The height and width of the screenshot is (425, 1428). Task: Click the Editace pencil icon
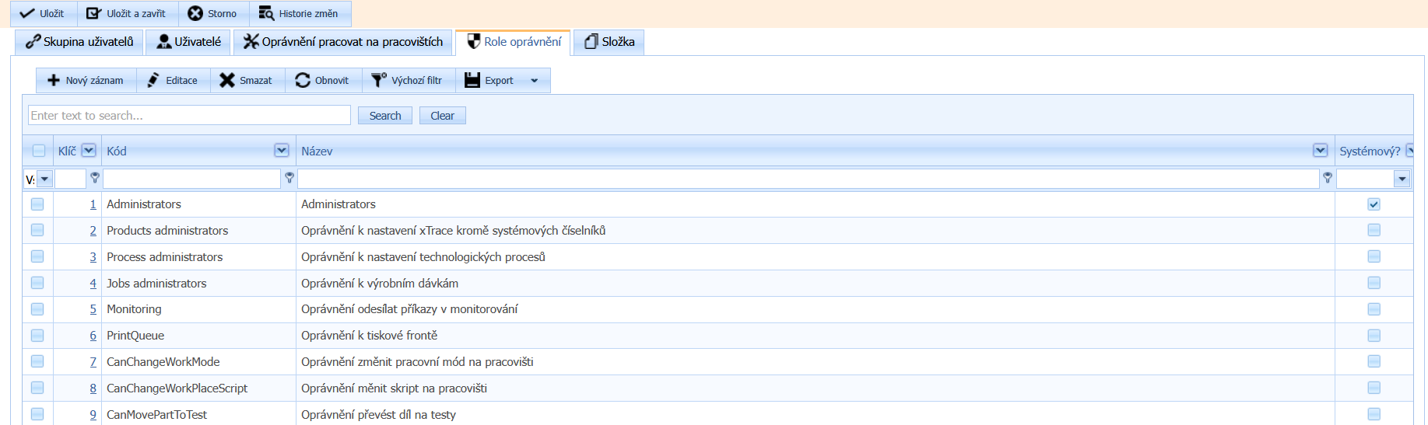pyautogui.click(x=153, y=81)
